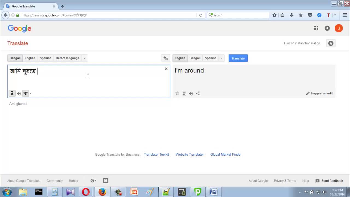Viewport: 350px width, 197px height.
Task: Open Calculator from taskbar
Action: (54, 192)
